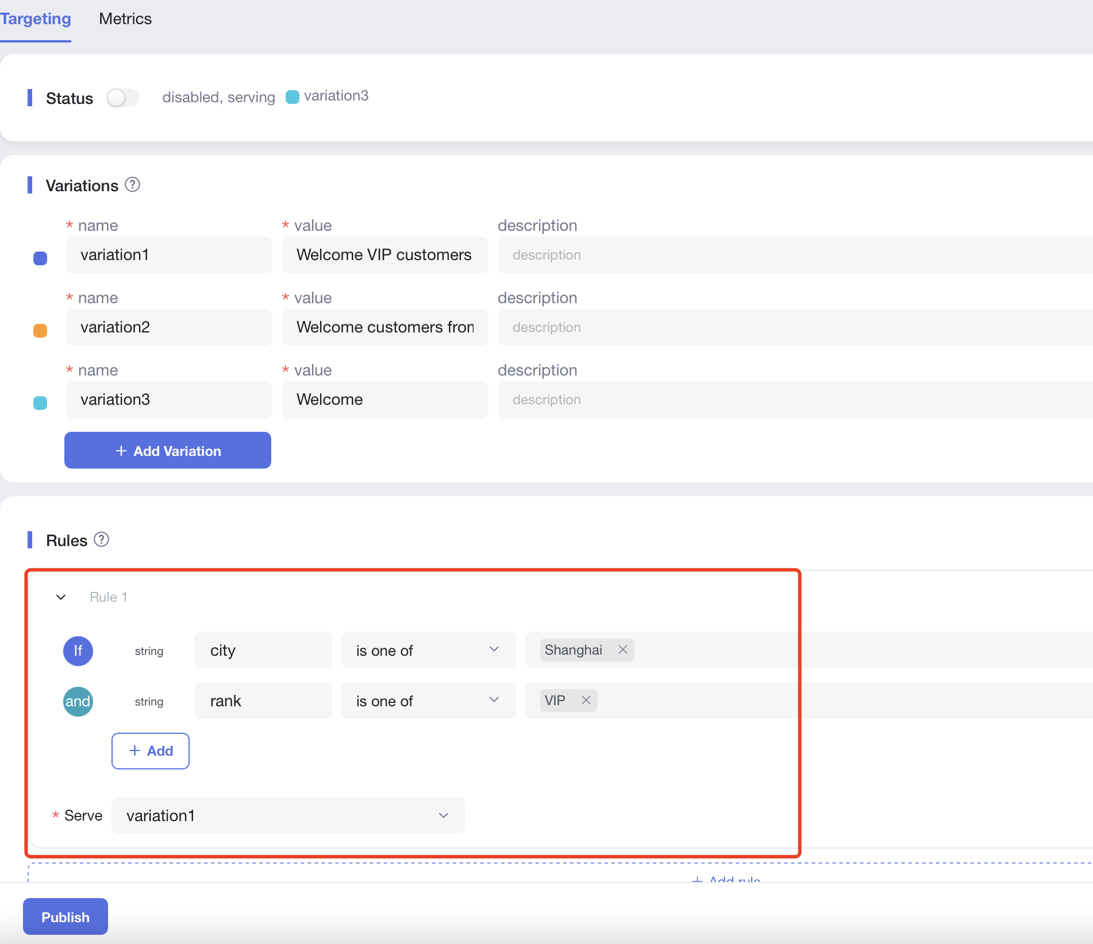This screenshot has width=1093, height=944.
Task: Switch to the Metrics tab
Action: [x=125, y=19]
